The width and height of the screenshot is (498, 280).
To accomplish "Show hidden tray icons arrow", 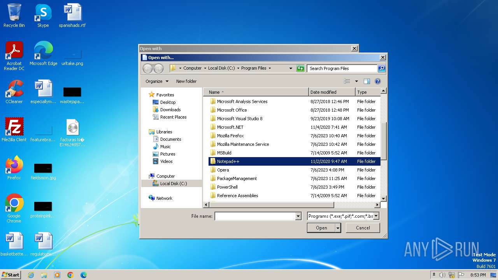I will pos(434,275).
